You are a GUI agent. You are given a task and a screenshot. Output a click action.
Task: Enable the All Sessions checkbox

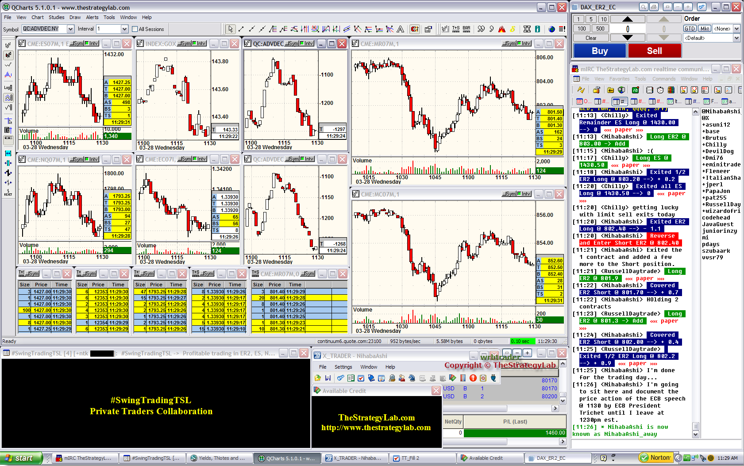[135, 29]
